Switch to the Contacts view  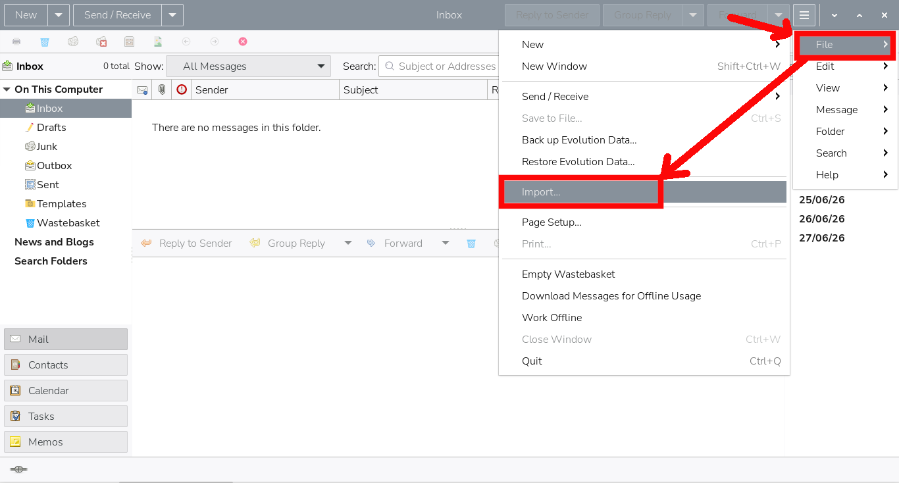[x=66, y=365]
